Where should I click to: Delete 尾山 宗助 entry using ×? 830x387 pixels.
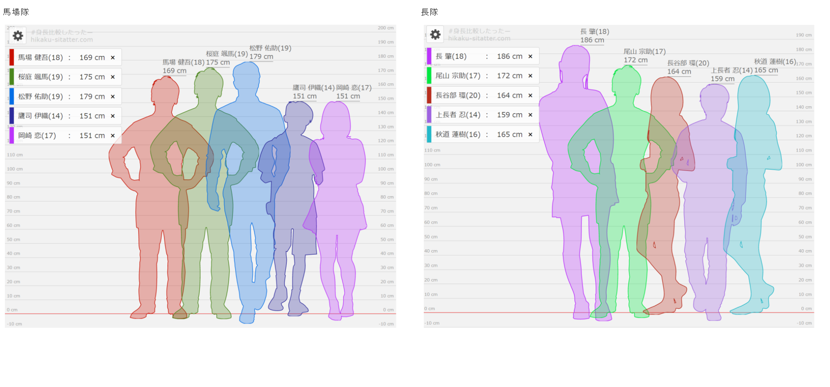point(530,76)
